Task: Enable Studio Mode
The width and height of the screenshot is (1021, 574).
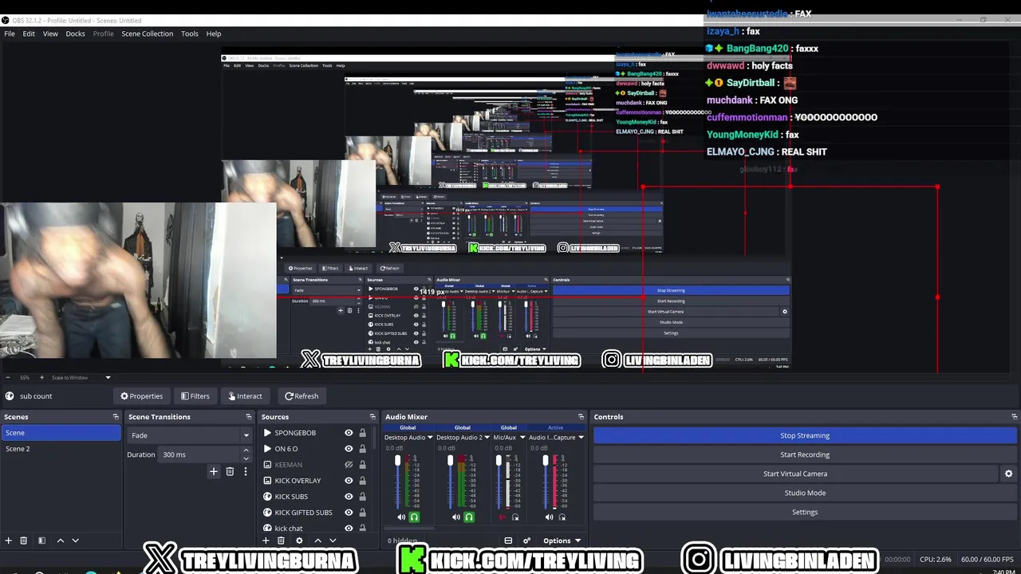Action: pyautogui.click(x=805, y=493)
